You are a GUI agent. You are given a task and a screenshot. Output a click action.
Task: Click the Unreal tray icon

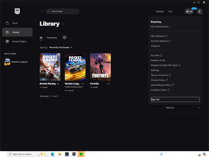click(x=199, y=155)
